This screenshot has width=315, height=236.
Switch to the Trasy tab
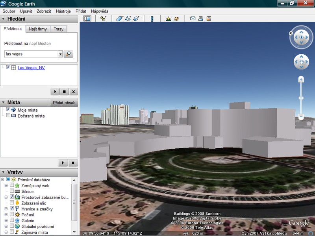[58, 29]
